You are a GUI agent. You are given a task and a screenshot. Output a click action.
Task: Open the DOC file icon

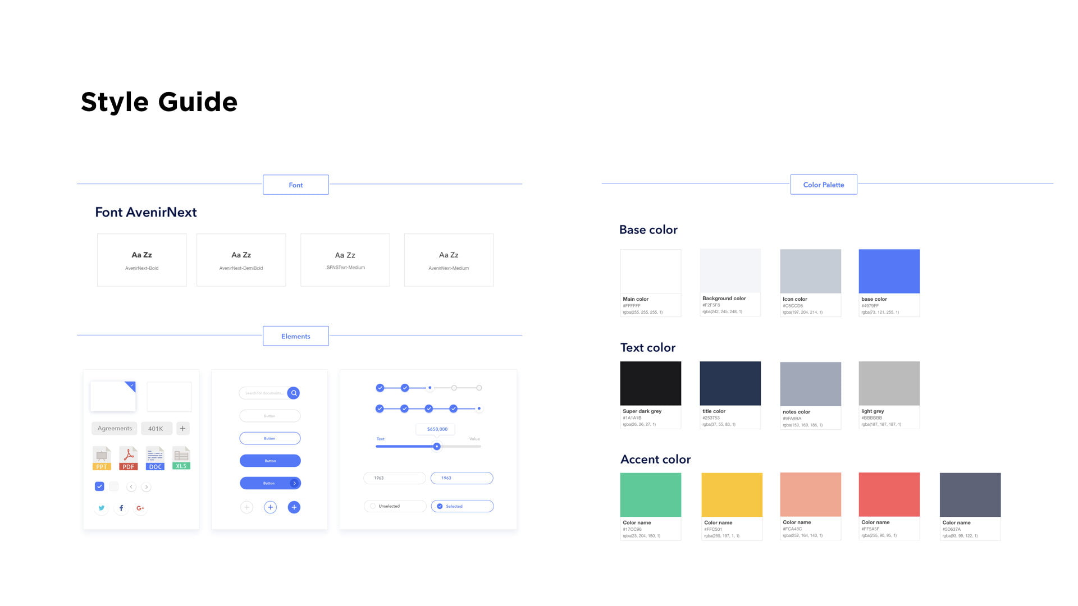(155, 458)
